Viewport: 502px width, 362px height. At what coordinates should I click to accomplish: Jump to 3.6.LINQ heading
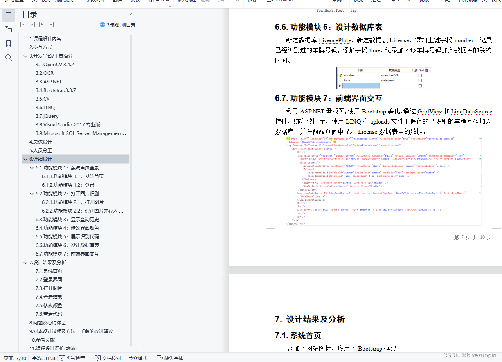pyautogui.click(x=45, y=108)
